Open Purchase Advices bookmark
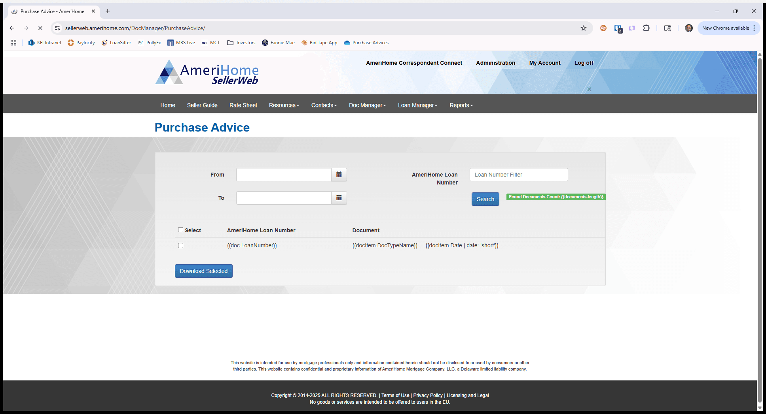 tap(366, 43)
